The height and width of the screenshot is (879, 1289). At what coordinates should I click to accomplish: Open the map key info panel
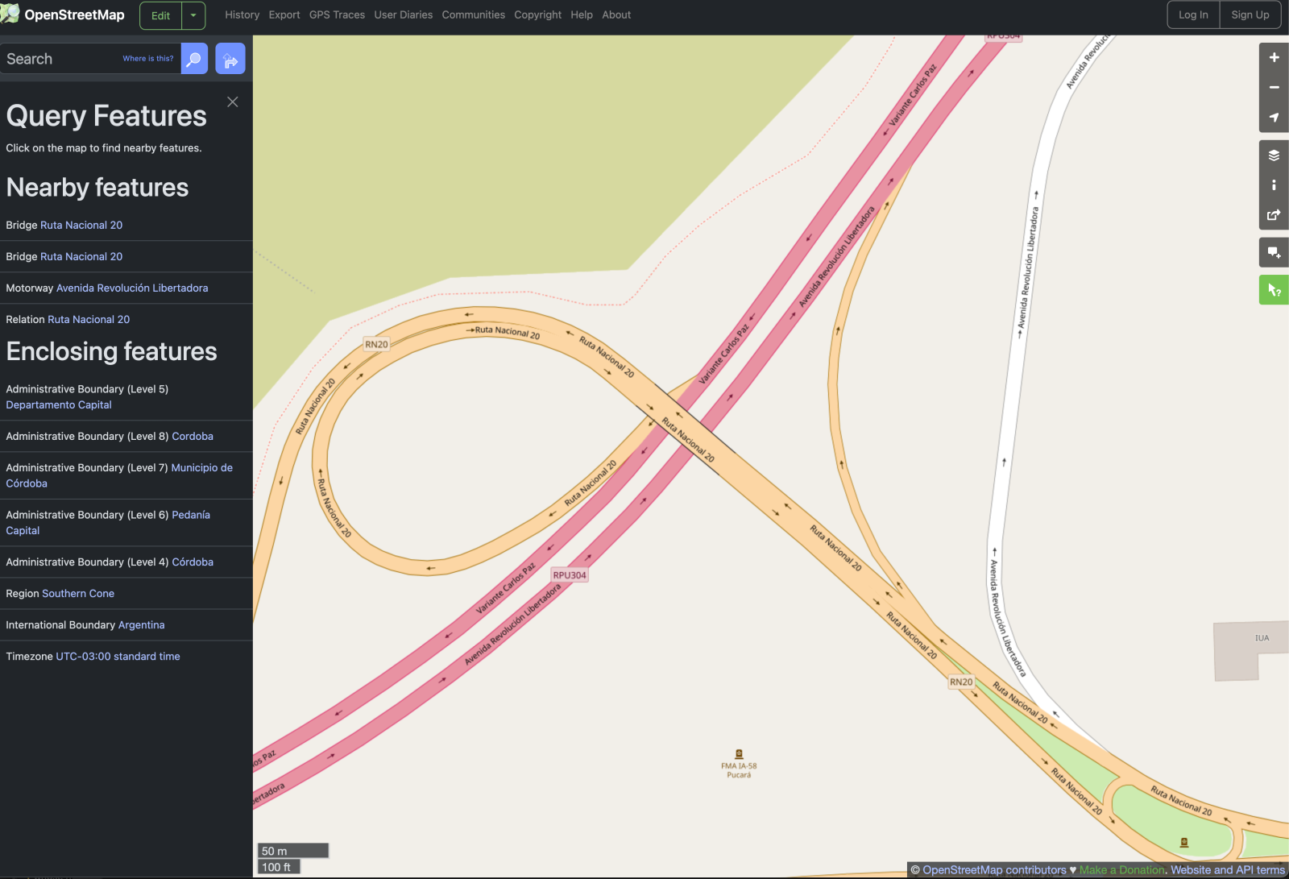click(1274, 185)
